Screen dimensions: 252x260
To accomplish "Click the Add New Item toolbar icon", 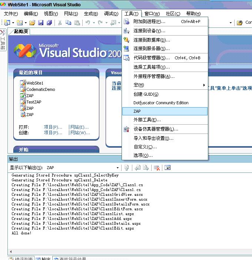I will pyautogui.click(x=20, y=22).
